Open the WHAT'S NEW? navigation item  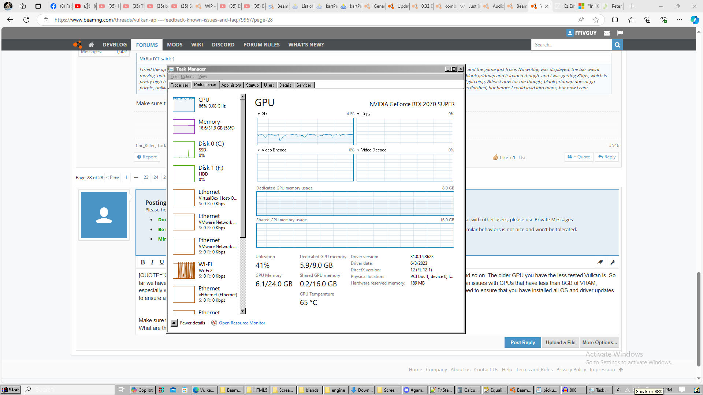[x=306, y=45]
